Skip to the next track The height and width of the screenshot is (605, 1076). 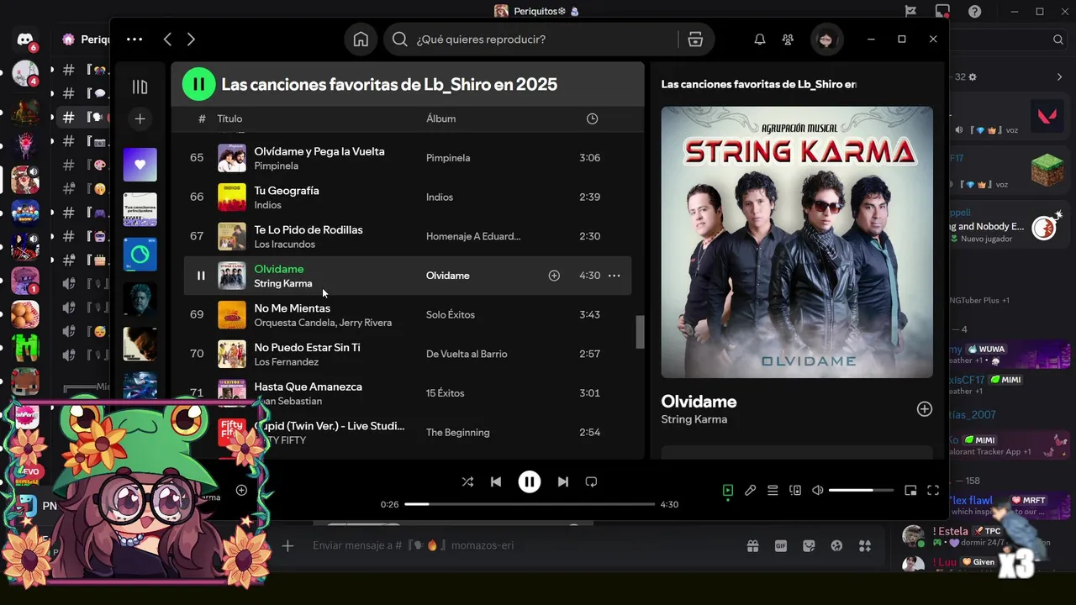(563, 481)
